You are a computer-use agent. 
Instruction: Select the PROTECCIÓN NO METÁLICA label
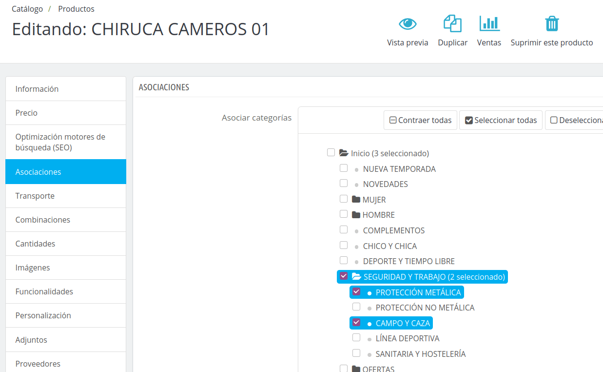click(425, 308)
